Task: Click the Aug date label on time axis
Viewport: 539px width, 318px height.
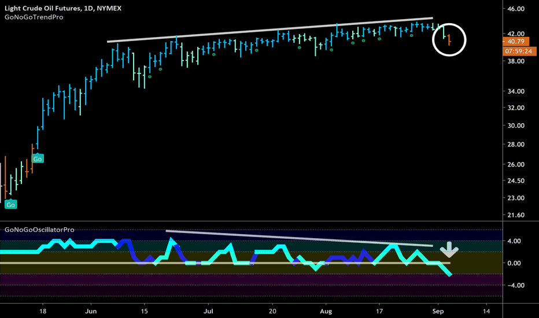Action: [326, 311]
